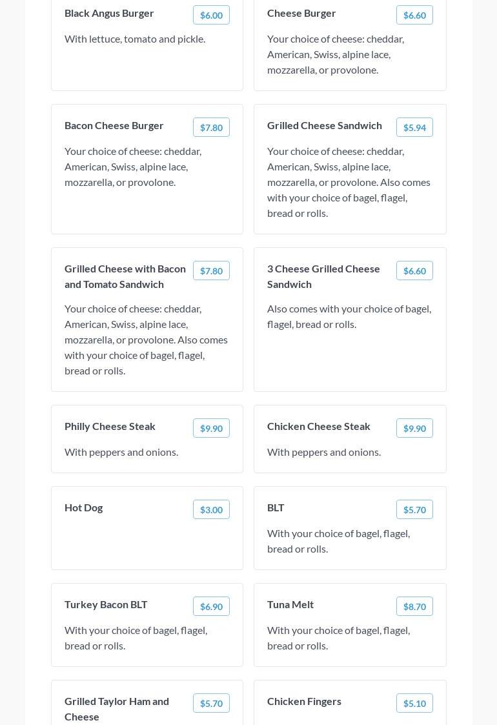
Task: Open the Tuna Melt item title
Action: pyautogui.click(x=290, y=604)
